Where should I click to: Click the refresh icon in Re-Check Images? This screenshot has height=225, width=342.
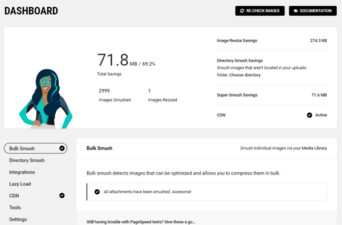click(242, 11)
